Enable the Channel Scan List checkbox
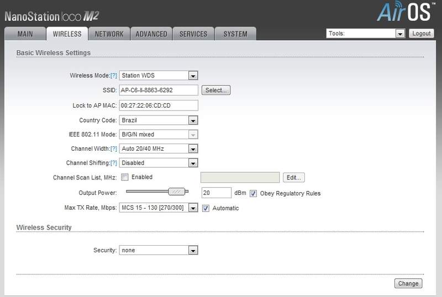Image resolution: width=442 pixels, height=297 pixels. (125, 177)
